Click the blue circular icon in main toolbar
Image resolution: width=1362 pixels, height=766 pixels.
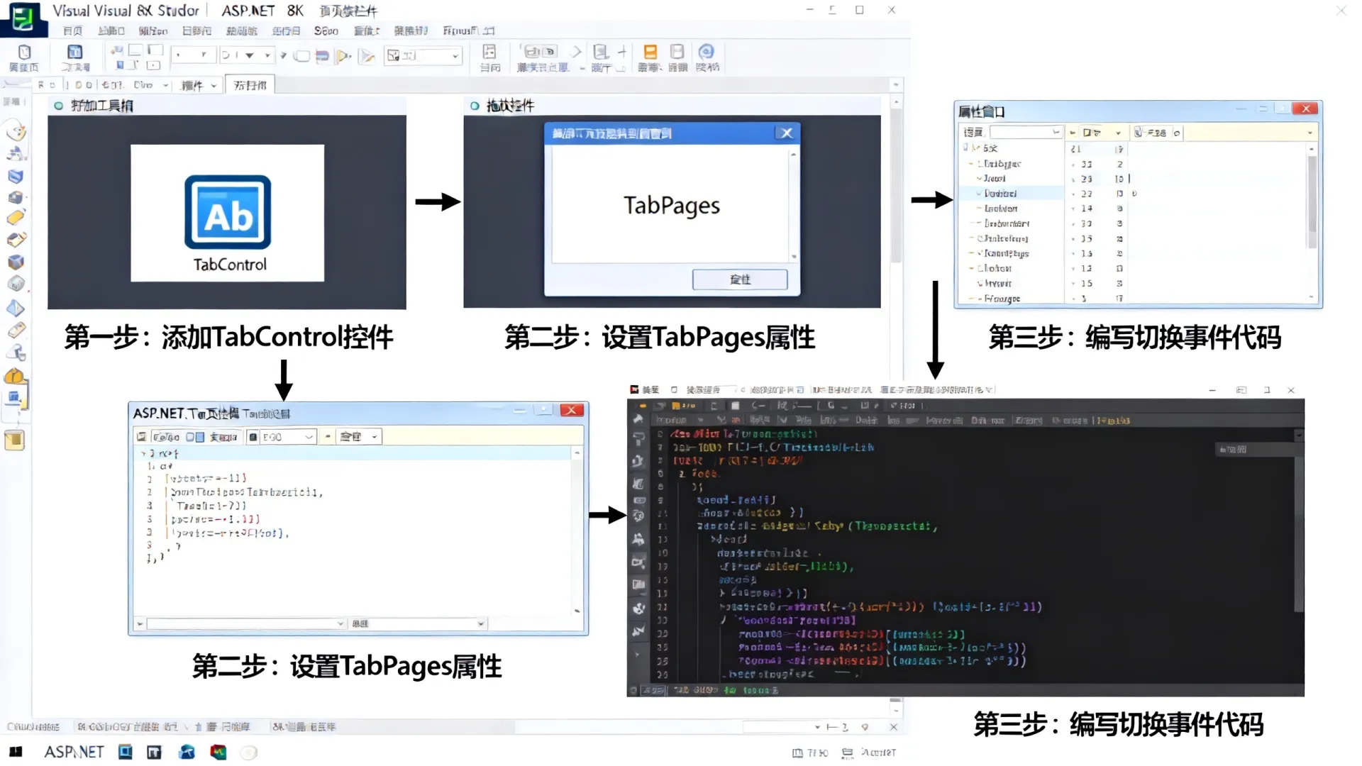(706, 52)
